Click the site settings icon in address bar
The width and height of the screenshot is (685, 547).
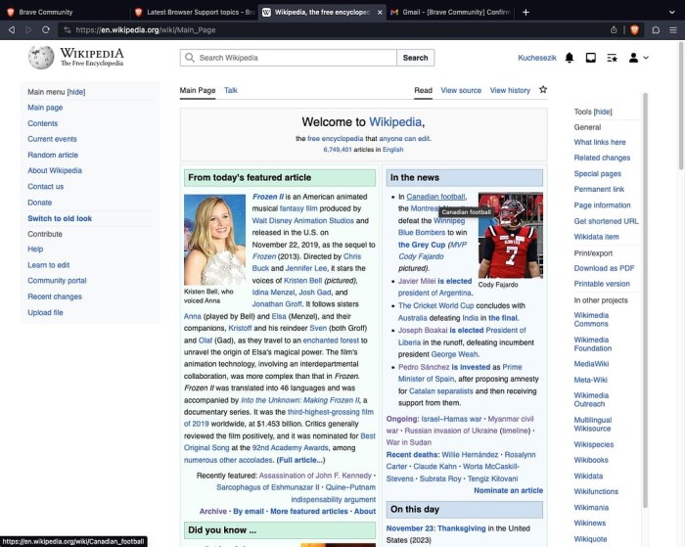(x=67, y=30)
